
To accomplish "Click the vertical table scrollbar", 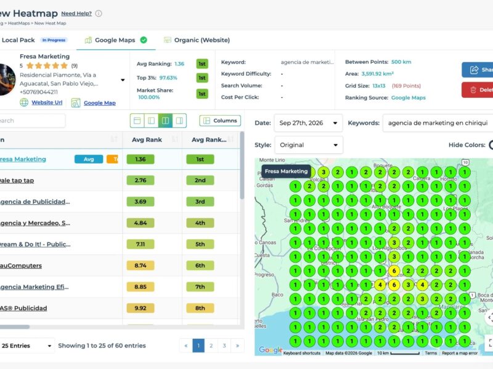I will pyautogui.click(x=242, y=165).
